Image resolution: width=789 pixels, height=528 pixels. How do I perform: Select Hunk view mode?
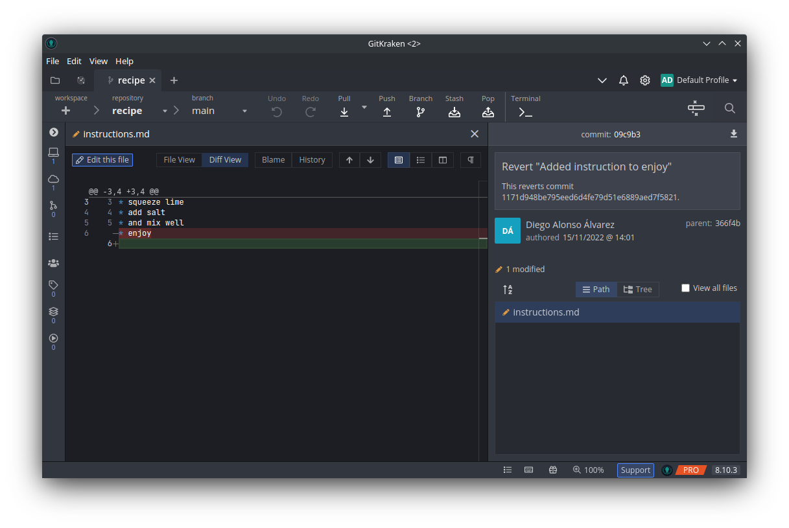(x=399, y=160)
